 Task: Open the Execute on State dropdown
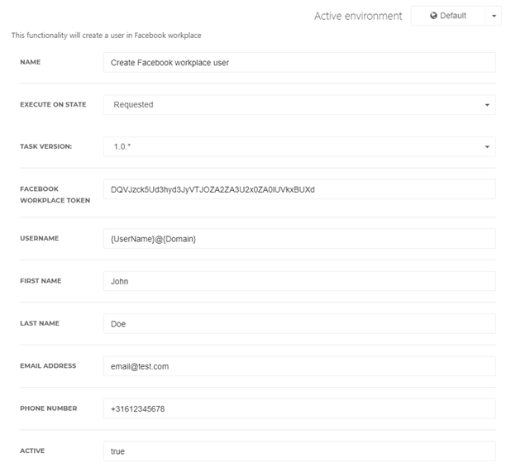pos(299,105)
